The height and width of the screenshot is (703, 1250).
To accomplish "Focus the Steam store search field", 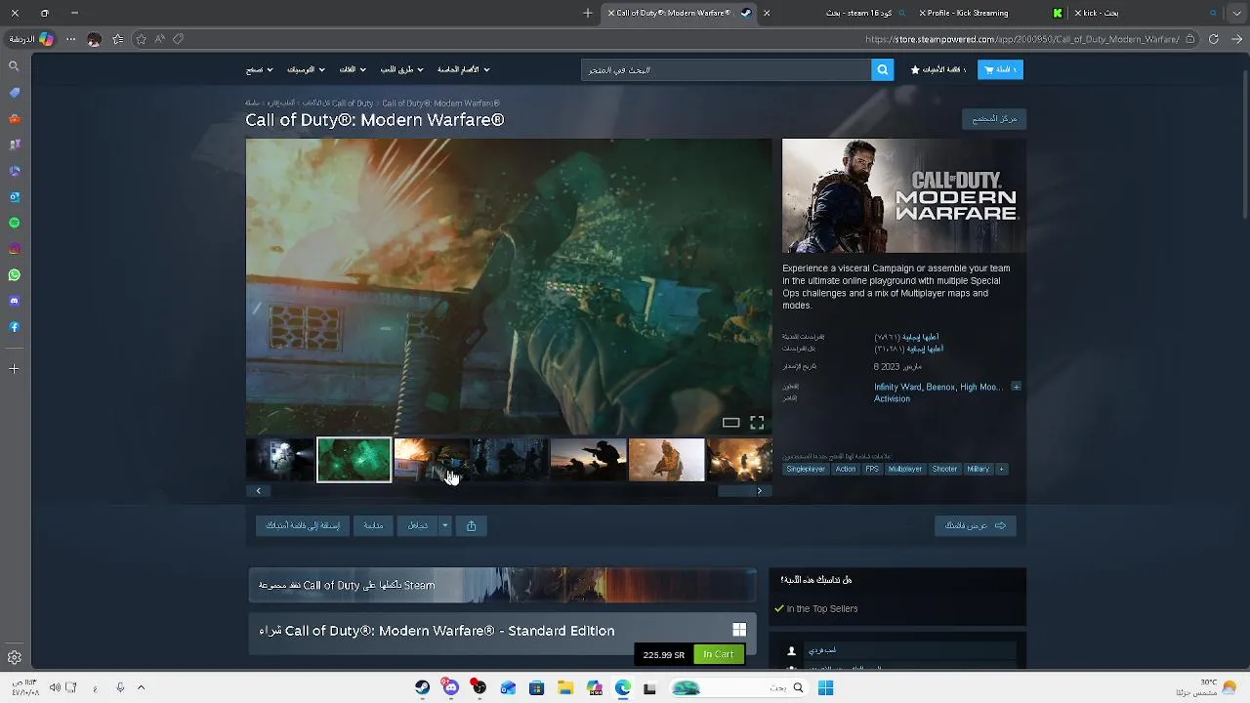I will pyautogui.click(x=726, y=69).
